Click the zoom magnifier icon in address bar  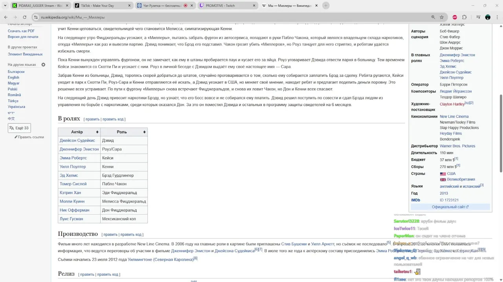(x=433, y=17)
